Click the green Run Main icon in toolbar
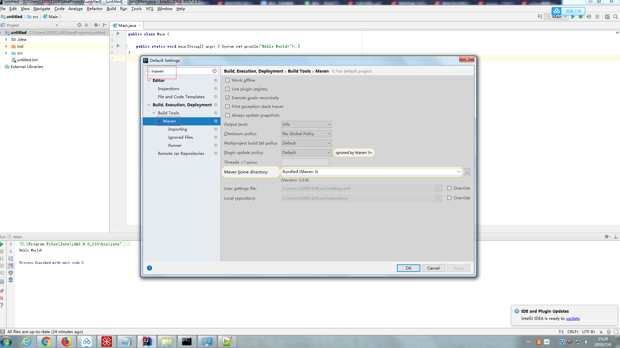This screenshot has height=348, width=620. pos(573,17)
